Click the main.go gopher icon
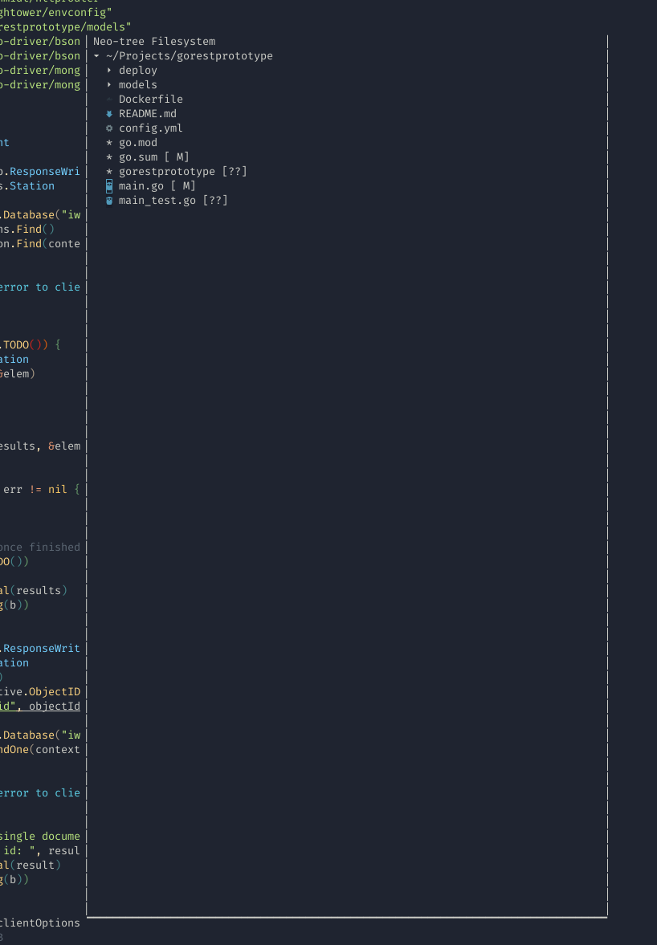 [109, 185]
